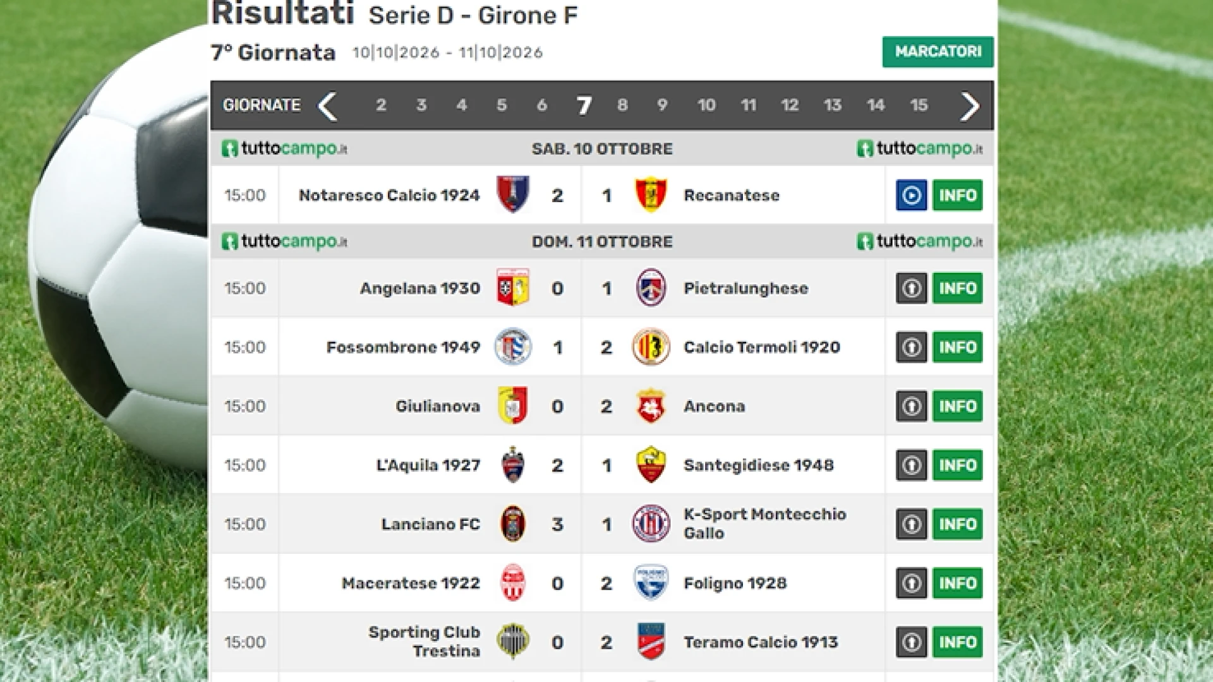
Task: Open the video icon for Notaresco vs Recanatese
Action: (x=911, y=195)
